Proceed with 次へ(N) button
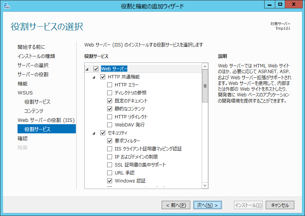305x216 pixels. [x=207, y=205]
